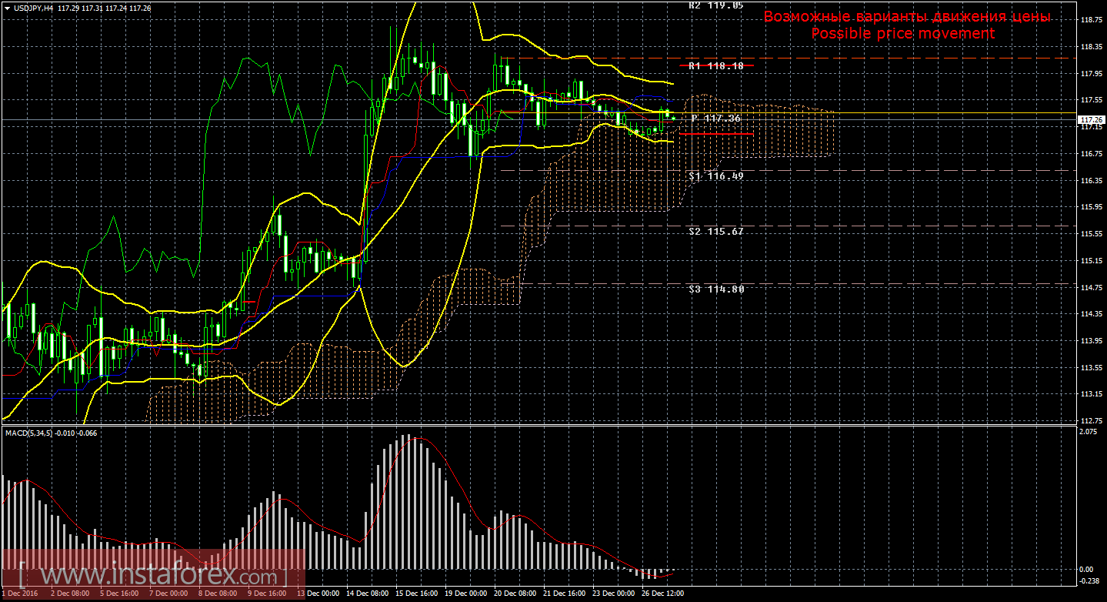Select the R2 119.05 resistance label

[715, 5]
